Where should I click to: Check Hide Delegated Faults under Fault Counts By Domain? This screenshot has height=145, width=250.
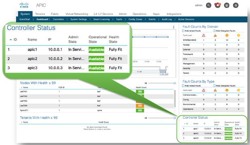[214, 31]
